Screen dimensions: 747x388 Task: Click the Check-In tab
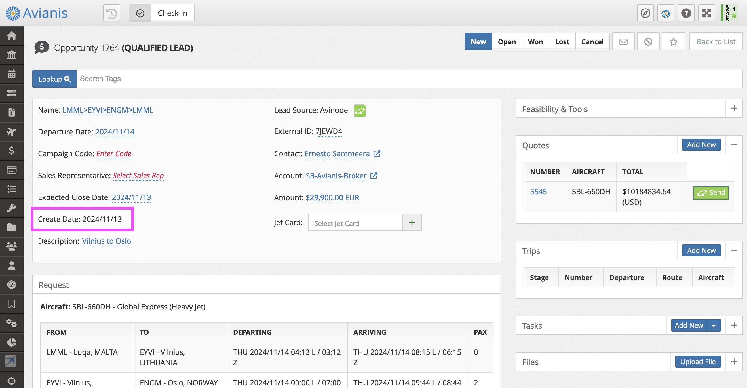click(172, 13)
